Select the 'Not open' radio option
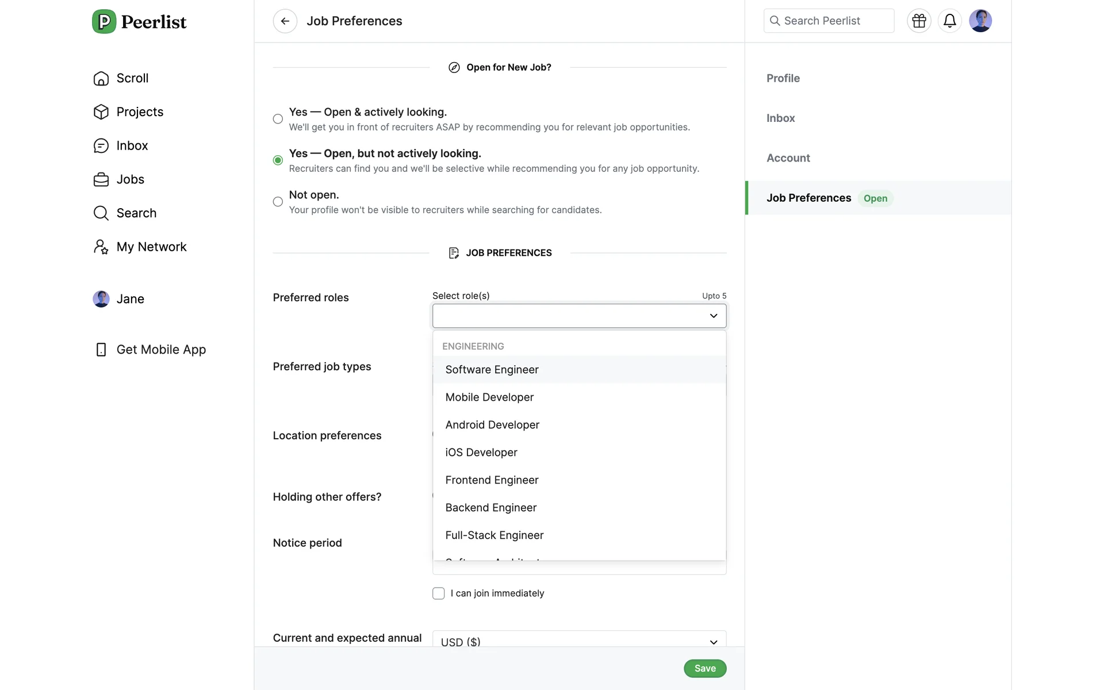 coord(278,202)
